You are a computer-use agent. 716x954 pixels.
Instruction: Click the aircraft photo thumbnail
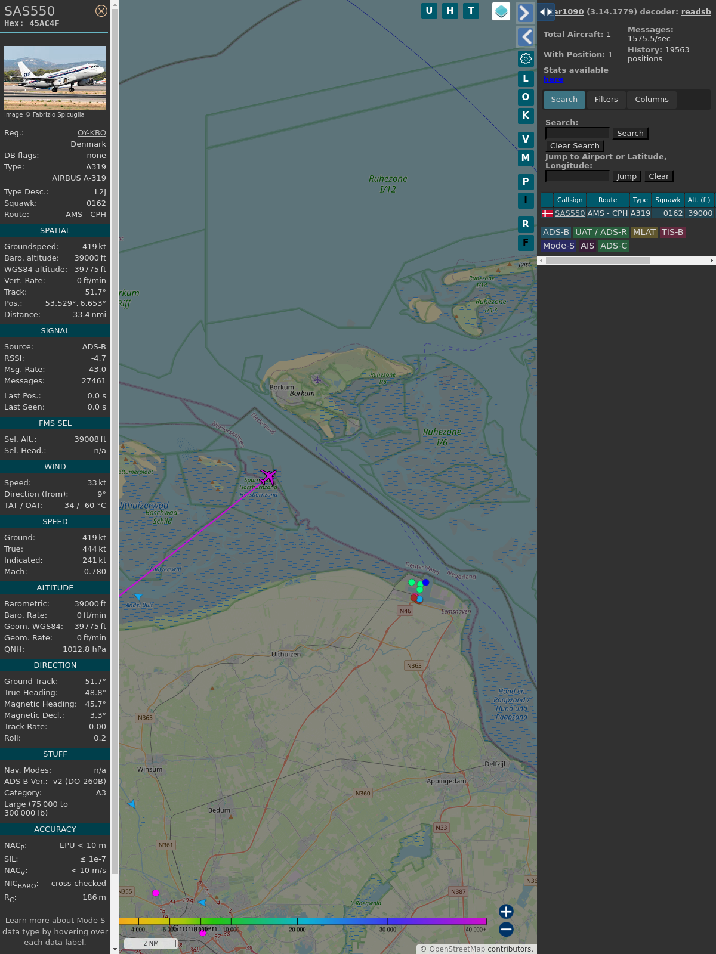(55, 78)
